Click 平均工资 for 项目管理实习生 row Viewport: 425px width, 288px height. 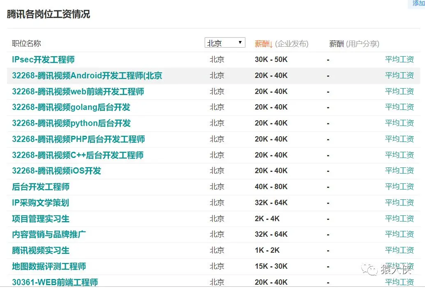tap(399, 219)
